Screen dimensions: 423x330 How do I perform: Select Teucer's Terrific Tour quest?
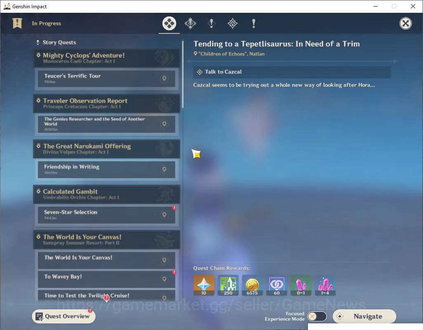pos(106,78)
